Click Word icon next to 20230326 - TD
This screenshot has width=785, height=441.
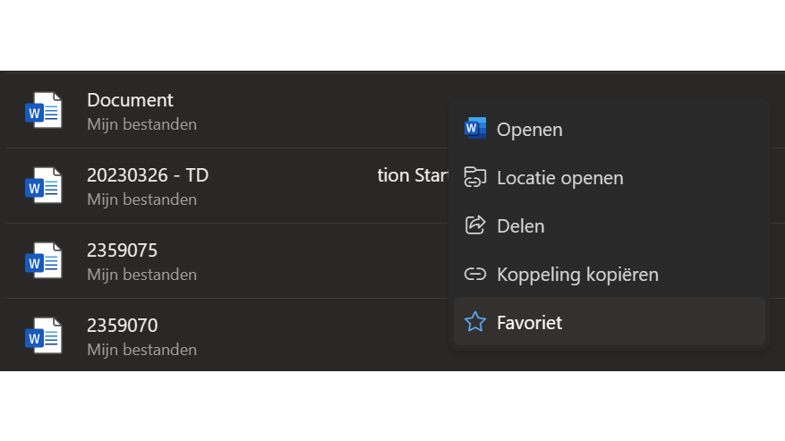point(43,186)
